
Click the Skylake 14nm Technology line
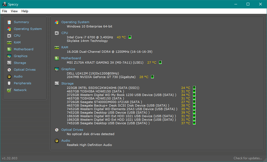pyautogui.click(x=87, y=41)
